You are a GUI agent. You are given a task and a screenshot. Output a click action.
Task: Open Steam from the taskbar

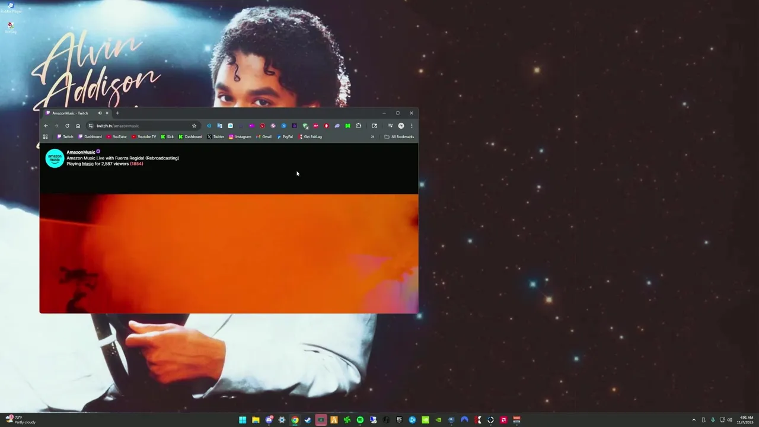(308, 420)
